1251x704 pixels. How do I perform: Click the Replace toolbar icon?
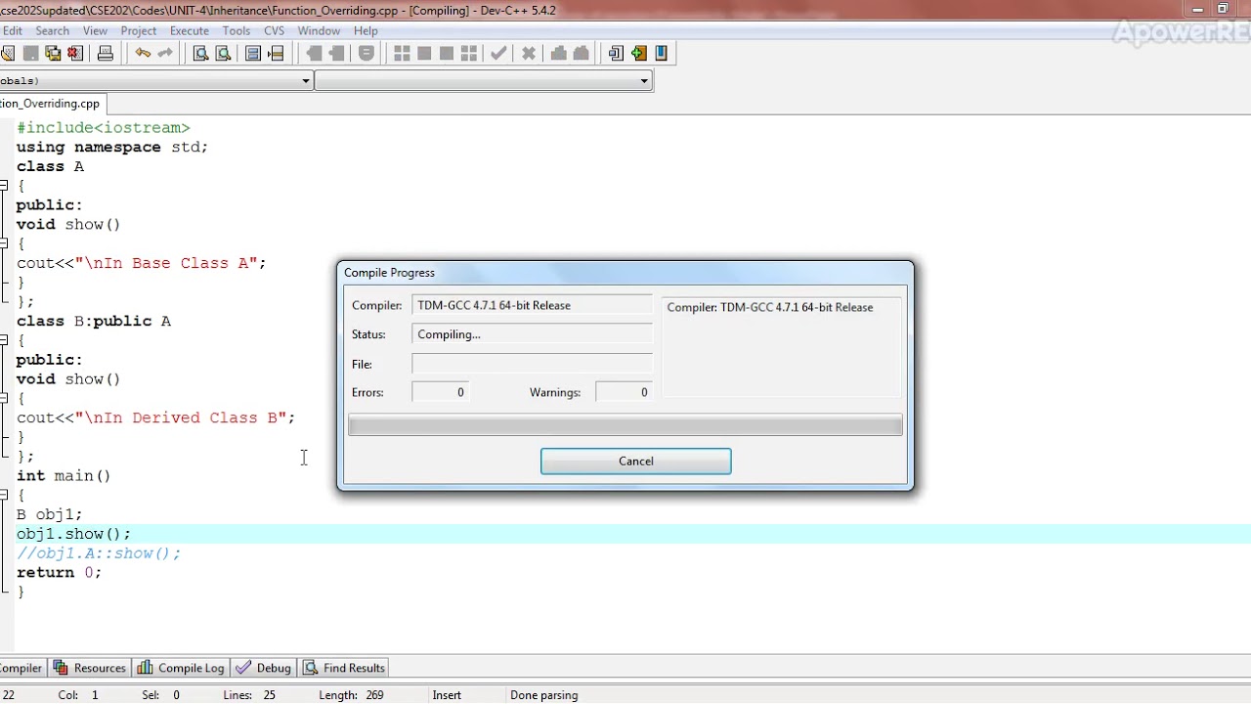point(222,53)
